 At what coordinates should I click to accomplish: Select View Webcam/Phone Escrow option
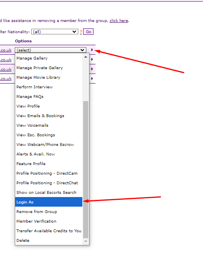click(49, 144)
